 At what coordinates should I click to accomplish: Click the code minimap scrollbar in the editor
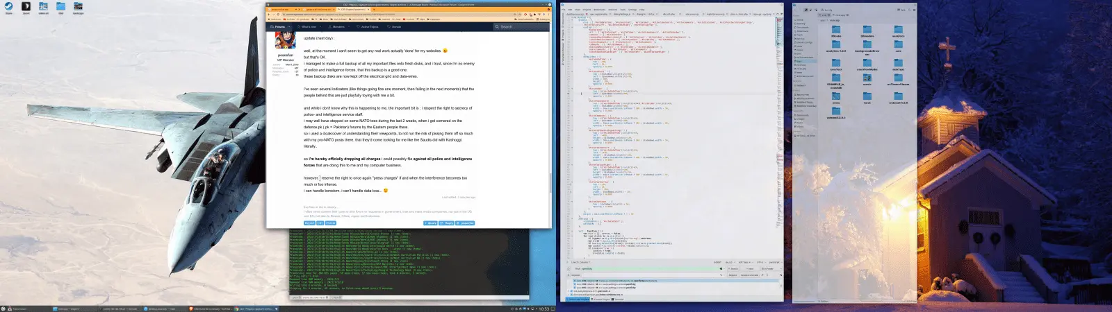click(x=780, y=42)
